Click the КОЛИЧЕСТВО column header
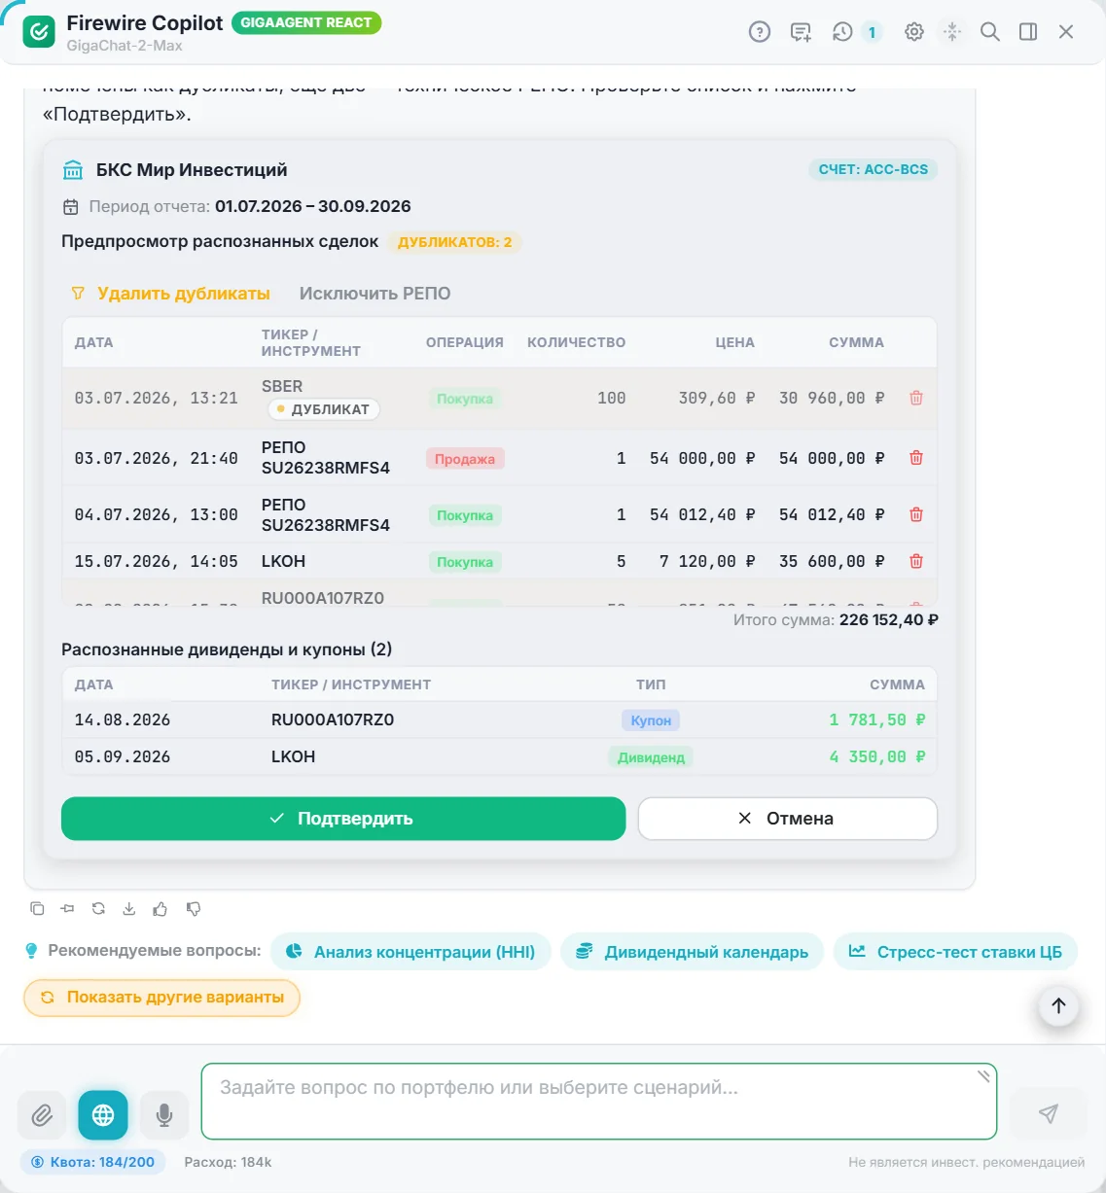1106x1193 pixels. (577, 342)
